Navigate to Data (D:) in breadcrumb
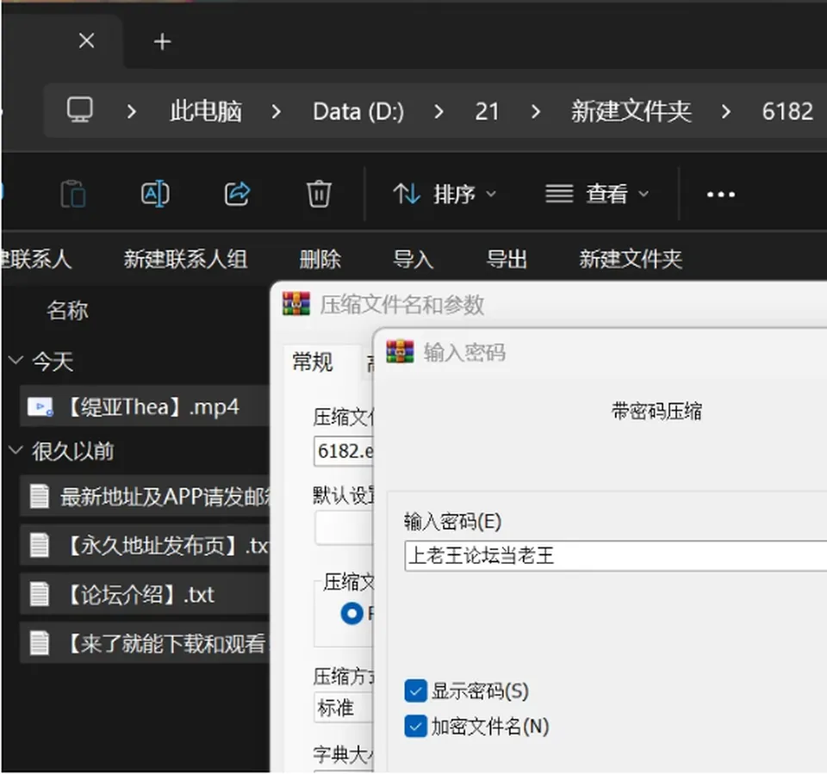Image resolution: width=827 pixels, height=774 pixels. pyautogui.click(x=358, y=111)
